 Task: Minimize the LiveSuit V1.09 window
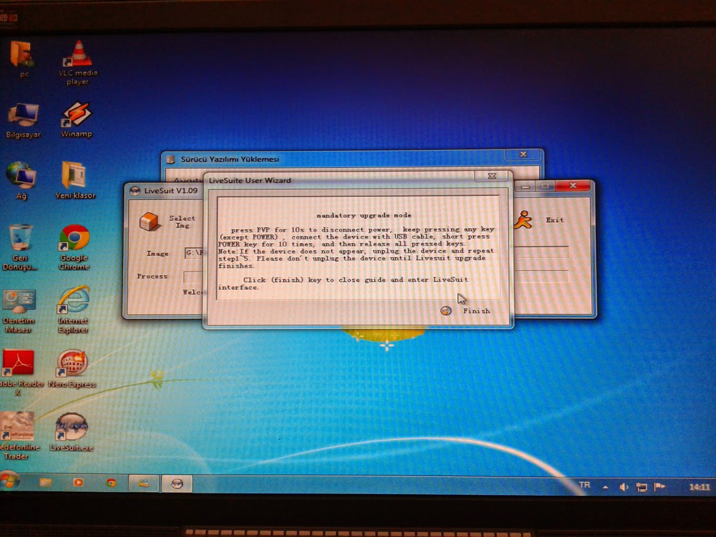click(525, 186)
